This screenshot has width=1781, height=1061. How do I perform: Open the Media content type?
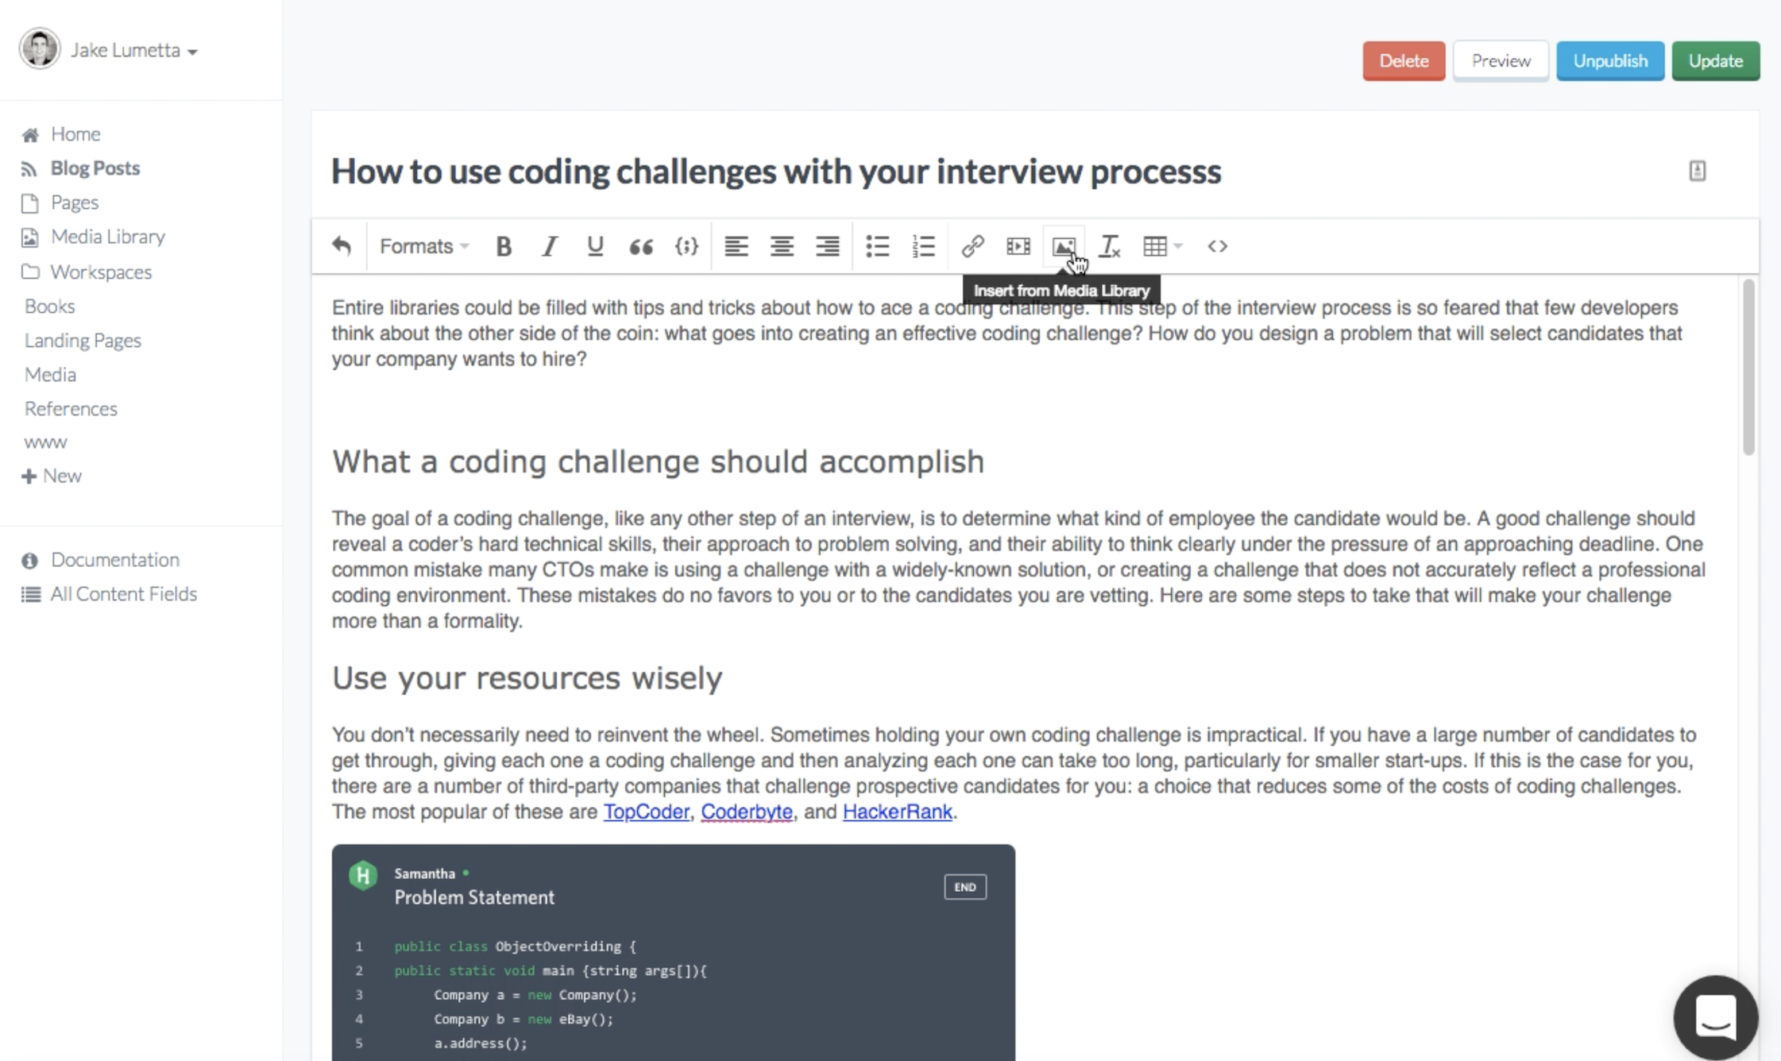point(50,374)
